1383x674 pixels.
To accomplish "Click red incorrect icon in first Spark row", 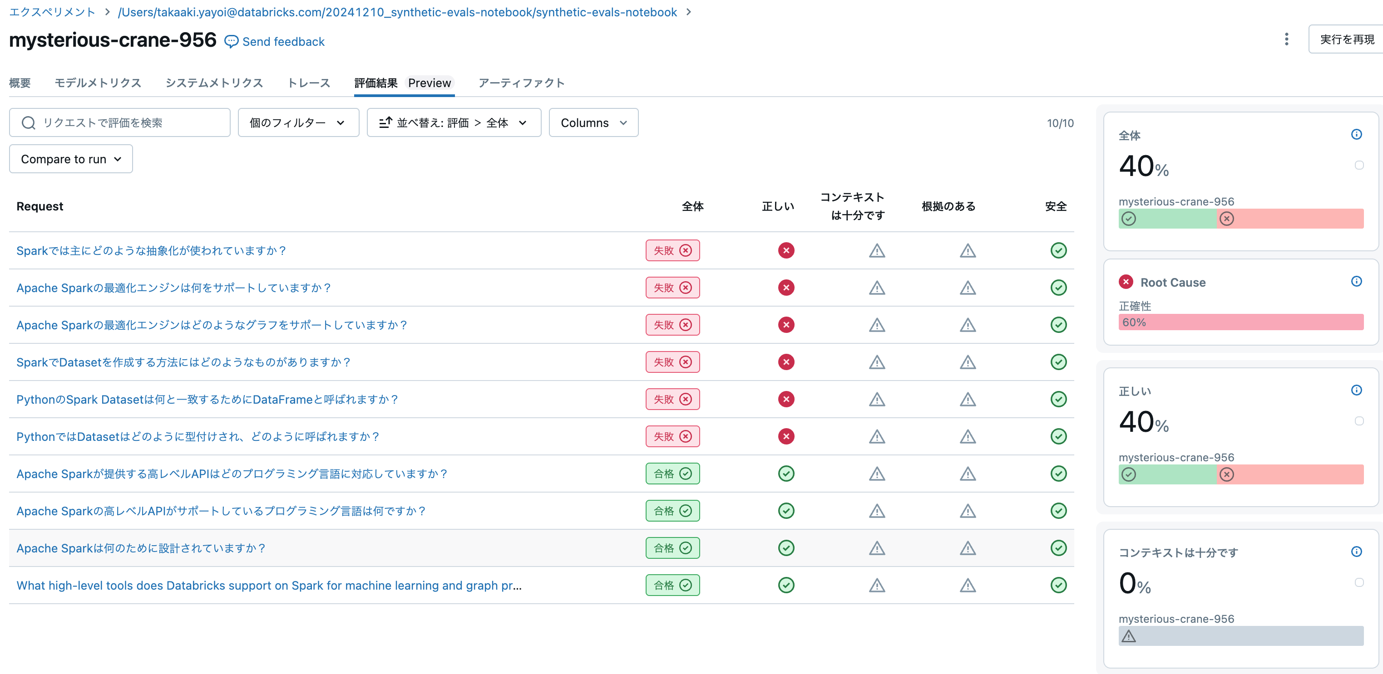I will point(786,250).
